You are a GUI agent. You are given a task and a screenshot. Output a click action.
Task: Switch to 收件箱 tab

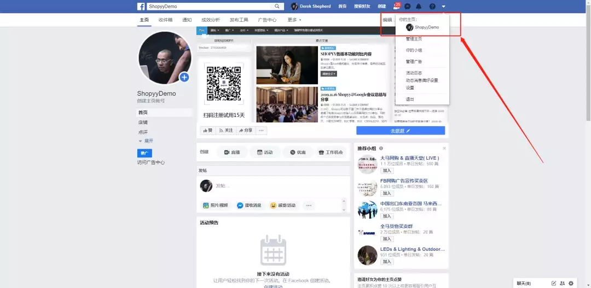(x=165, y=20)
